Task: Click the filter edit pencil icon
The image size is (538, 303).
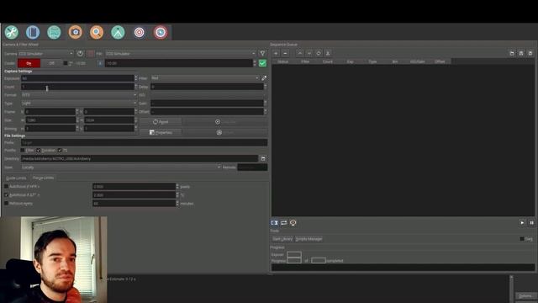Action: click(264, 78)
